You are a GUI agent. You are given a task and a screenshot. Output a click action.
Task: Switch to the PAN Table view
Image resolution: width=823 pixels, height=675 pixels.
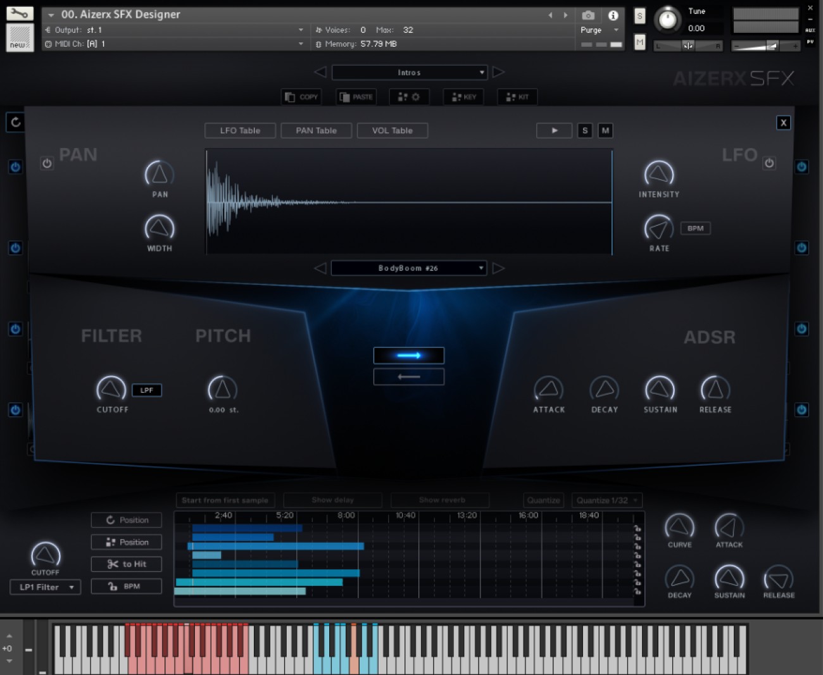[316, 130]
